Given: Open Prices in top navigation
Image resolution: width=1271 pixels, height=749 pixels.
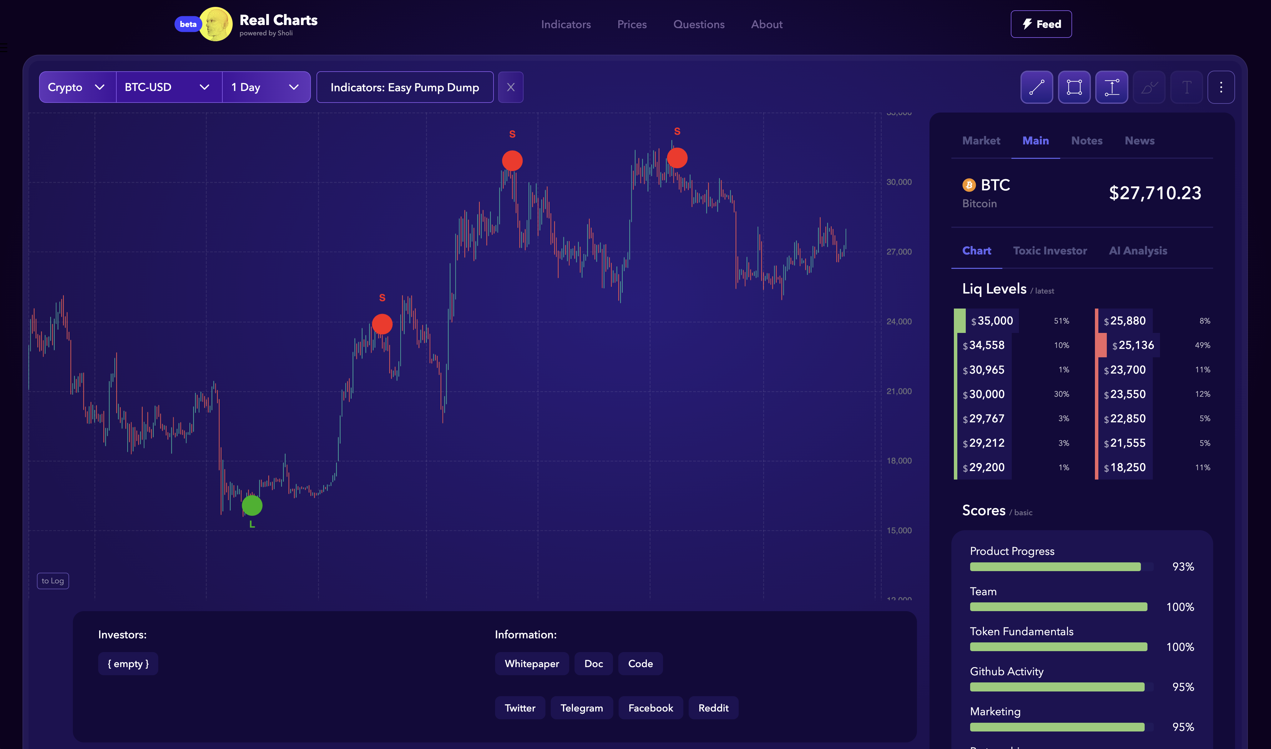Looking at the screenshot, I should [x=632, y=24].
